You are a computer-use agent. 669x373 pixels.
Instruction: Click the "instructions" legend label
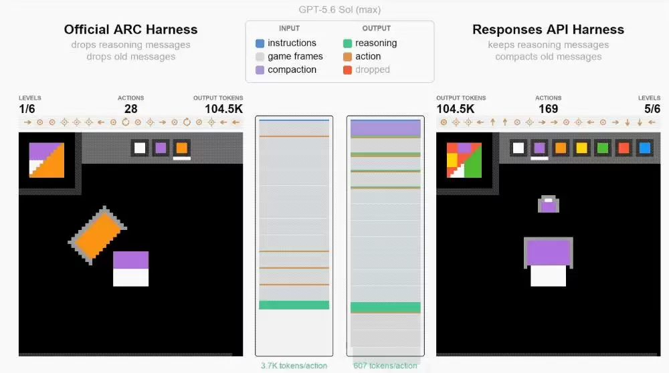[292, 43]
